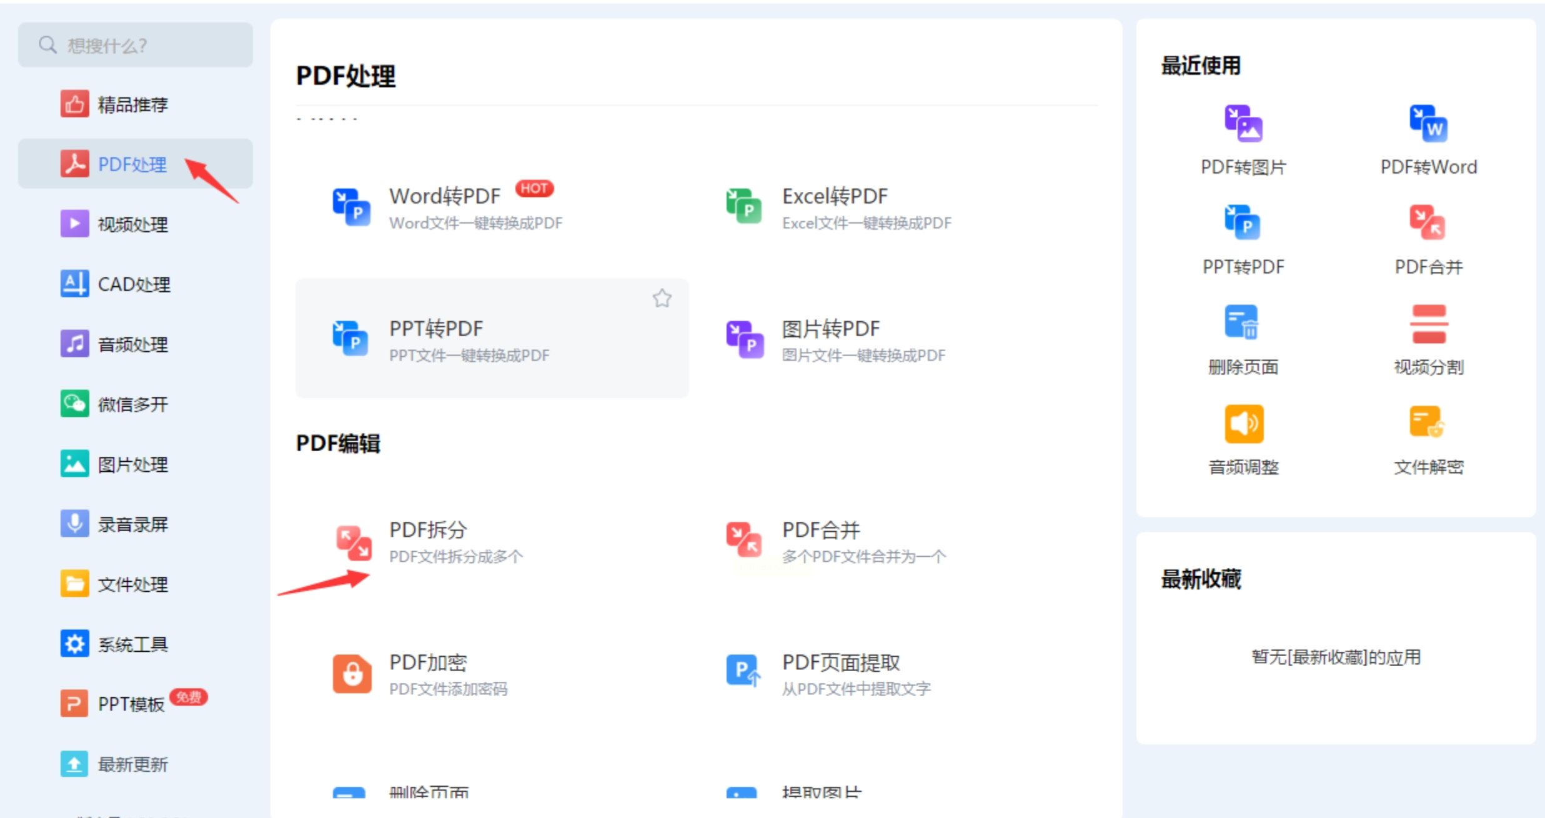Open recently used PDF转Word

click(x=1428, y=140)
